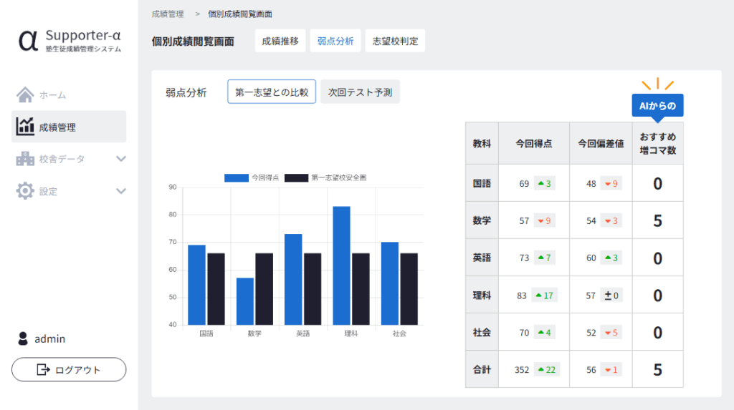Image resolution: width=734 pixels, height=410 pixels.
Task: Click the dark 社会 safety-zone bar
Action: pyautogui.click(x=409, y=289)
